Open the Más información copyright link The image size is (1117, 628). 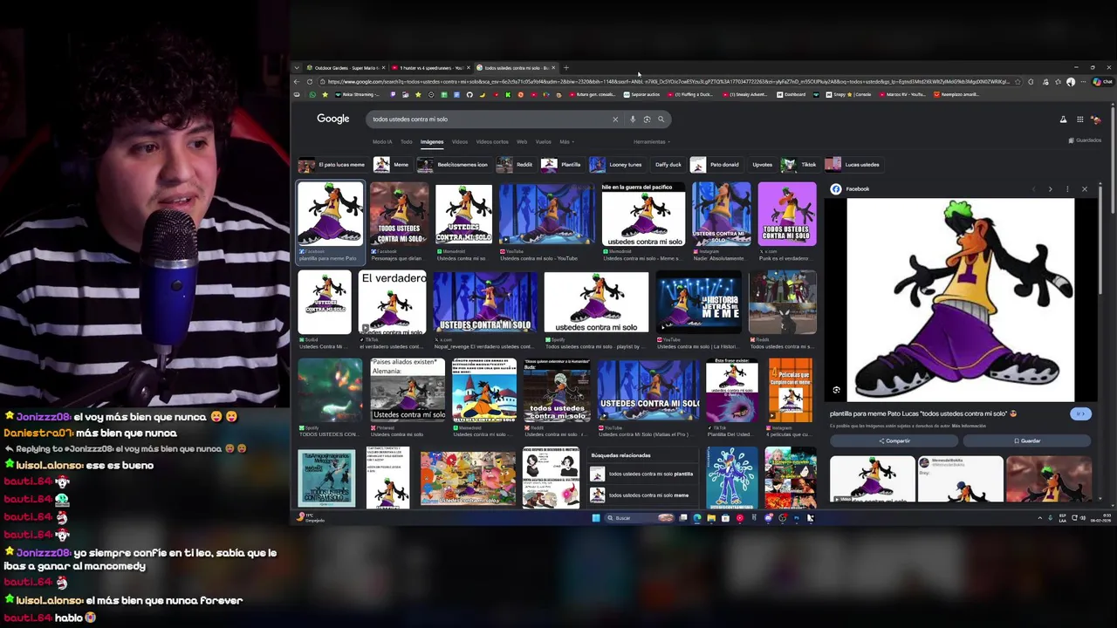pyautogui.click(x=969, y=427)
